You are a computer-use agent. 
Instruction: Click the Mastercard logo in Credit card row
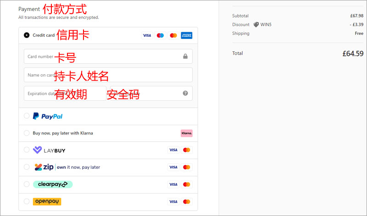[x=173, y=35]
